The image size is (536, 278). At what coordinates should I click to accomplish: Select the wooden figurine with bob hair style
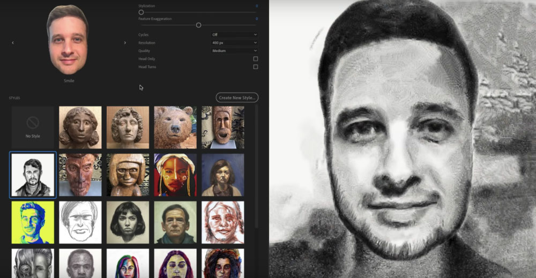128,175
